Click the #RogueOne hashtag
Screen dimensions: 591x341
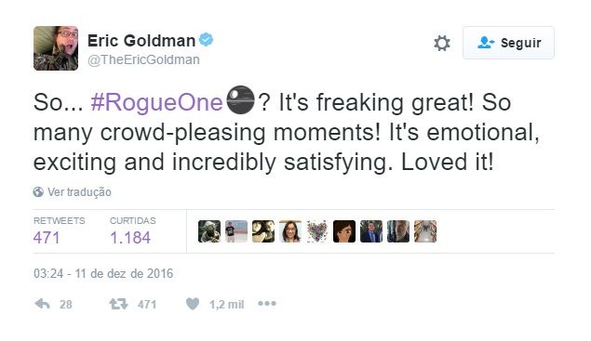pos(156,102)
